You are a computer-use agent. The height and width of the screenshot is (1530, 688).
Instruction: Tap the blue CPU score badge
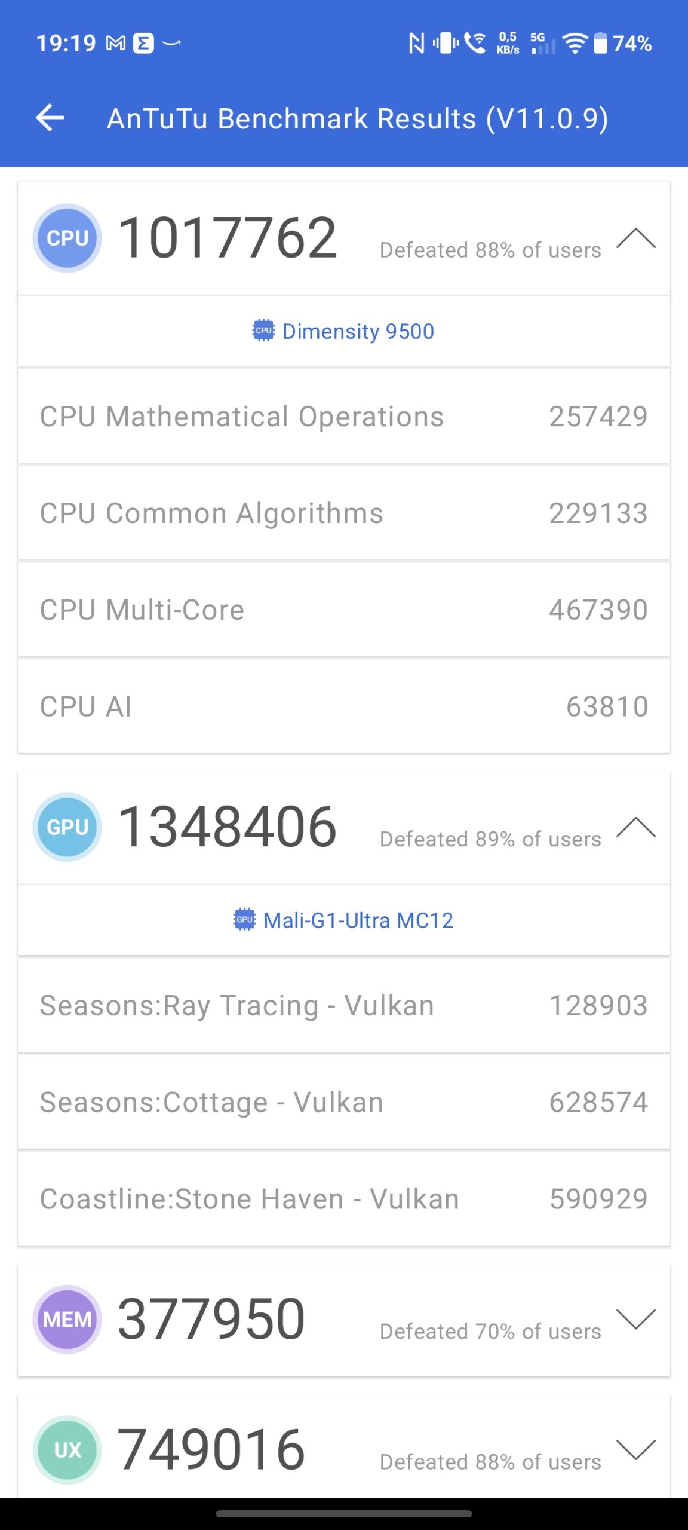pyautogui.click(x=67, y=238)
